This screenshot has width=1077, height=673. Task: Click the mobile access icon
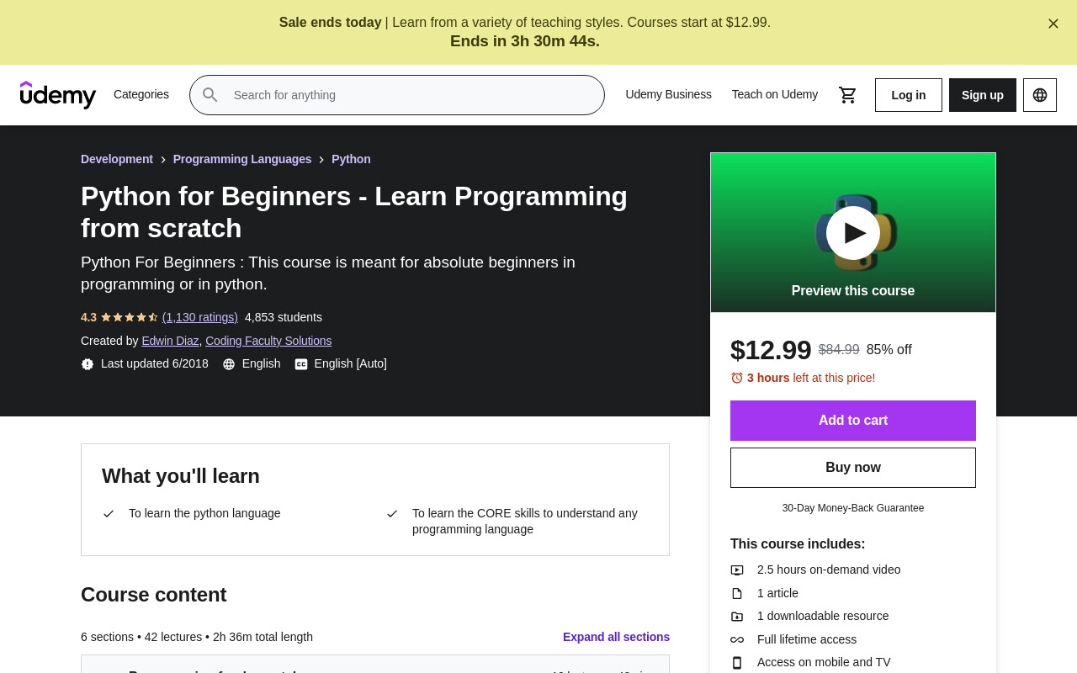(x=737, y=663)
